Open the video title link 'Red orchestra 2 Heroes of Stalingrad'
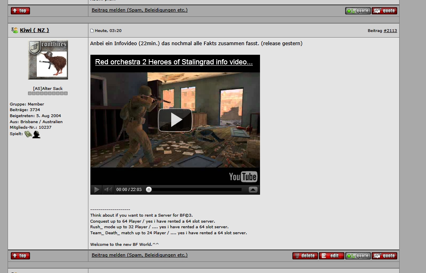Viewport: 426px width, 273px height. (174, 62)
